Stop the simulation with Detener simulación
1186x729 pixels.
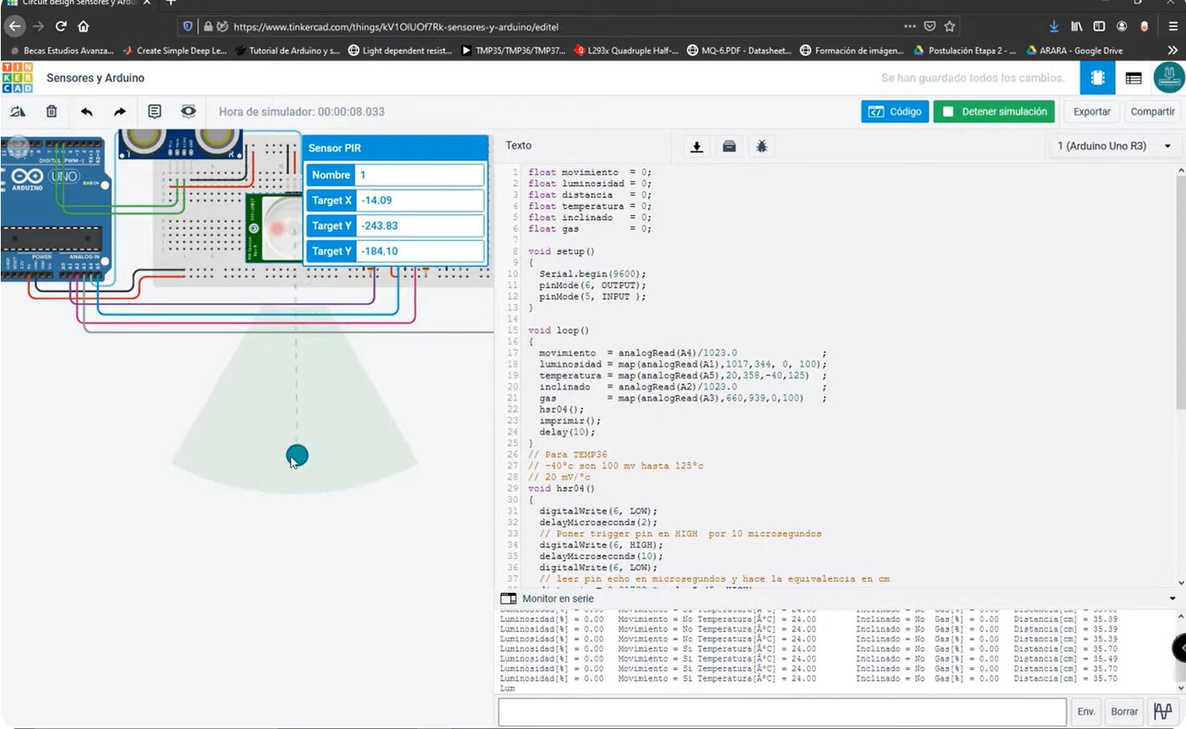coord(993,112)
